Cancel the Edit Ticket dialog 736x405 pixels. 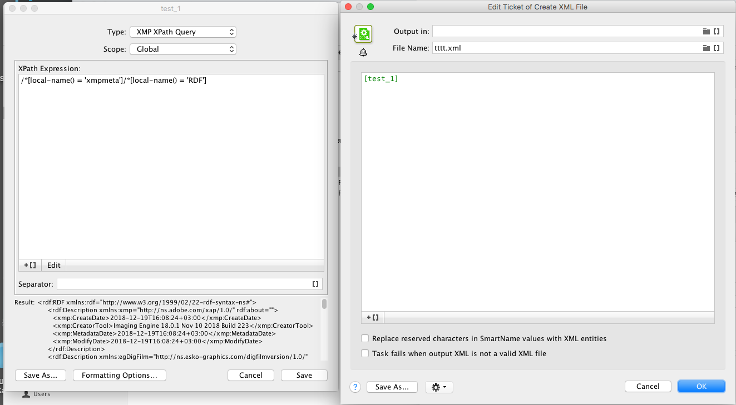tap(648, 386)
